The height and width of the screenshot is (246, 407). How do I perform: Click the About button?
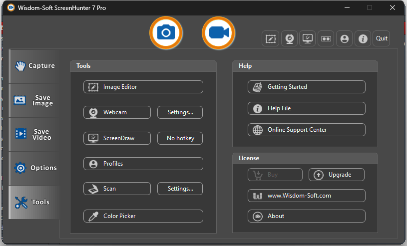[x=307, y=216]
